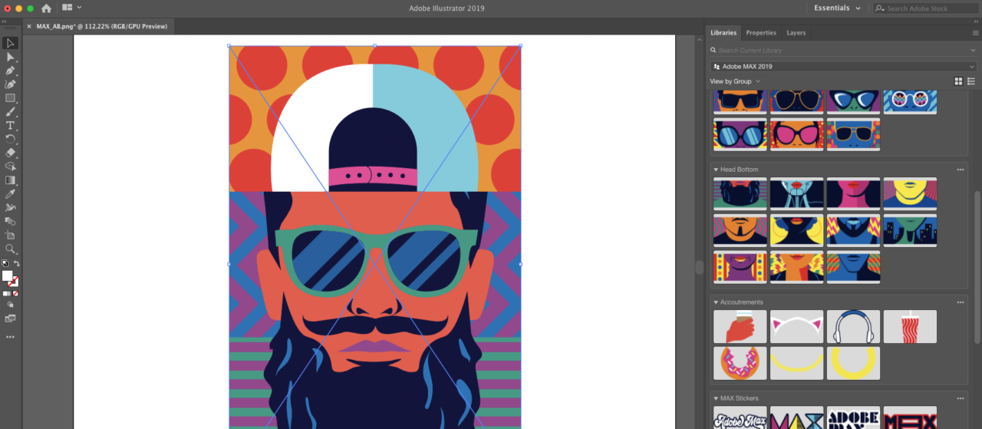Image resolution: width=982 pixels, height=429 pixels.
Task: Select the Direct Selection tool
Action: click(10, 57)
